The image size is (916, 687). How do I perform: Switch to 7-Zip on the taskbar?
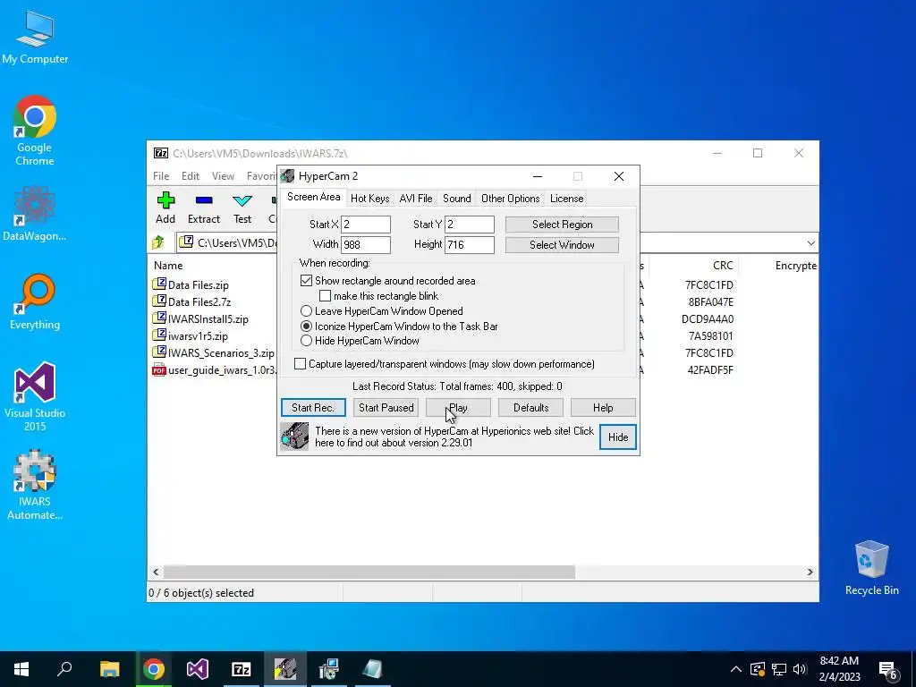(242, 669)
